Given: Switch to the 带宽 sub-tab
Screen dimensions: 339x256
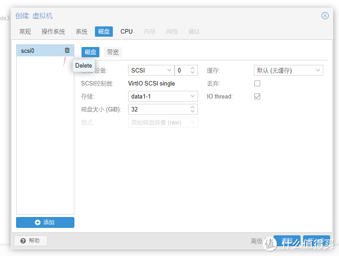Looking at the screenshot, I should click(x=113, y=52).
